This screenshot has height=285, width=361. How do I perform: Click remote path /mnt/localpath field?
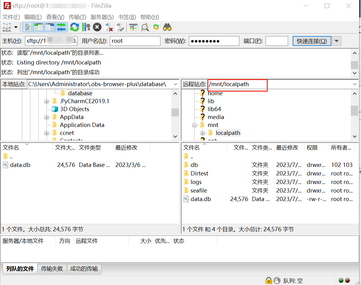coord(279,84)
